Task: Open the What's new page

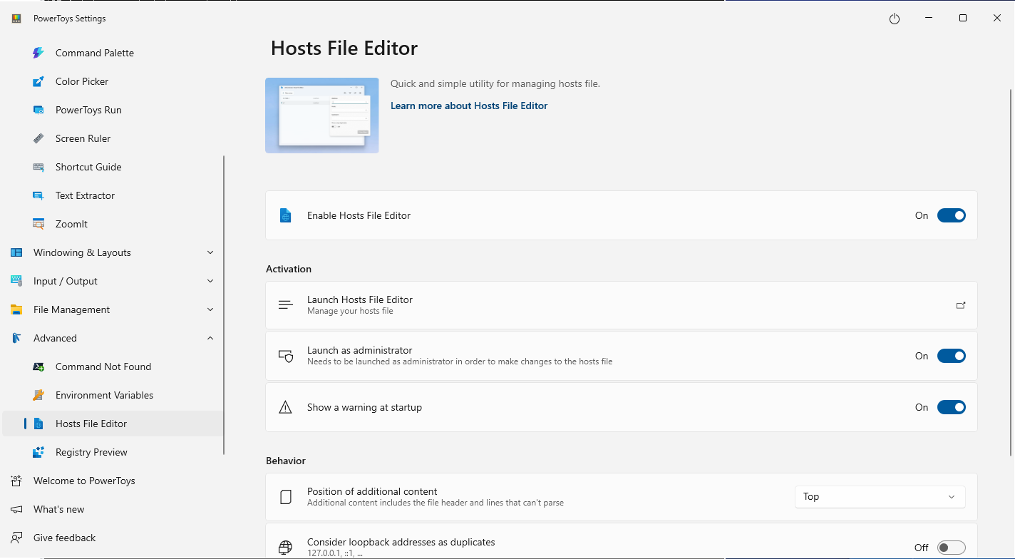Action: click(113, 509)
